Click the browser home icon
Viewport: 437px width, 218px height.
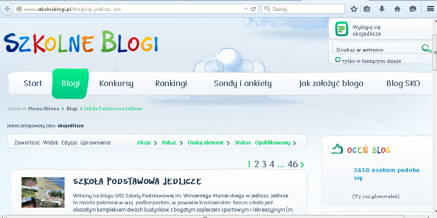coord(397,9)
